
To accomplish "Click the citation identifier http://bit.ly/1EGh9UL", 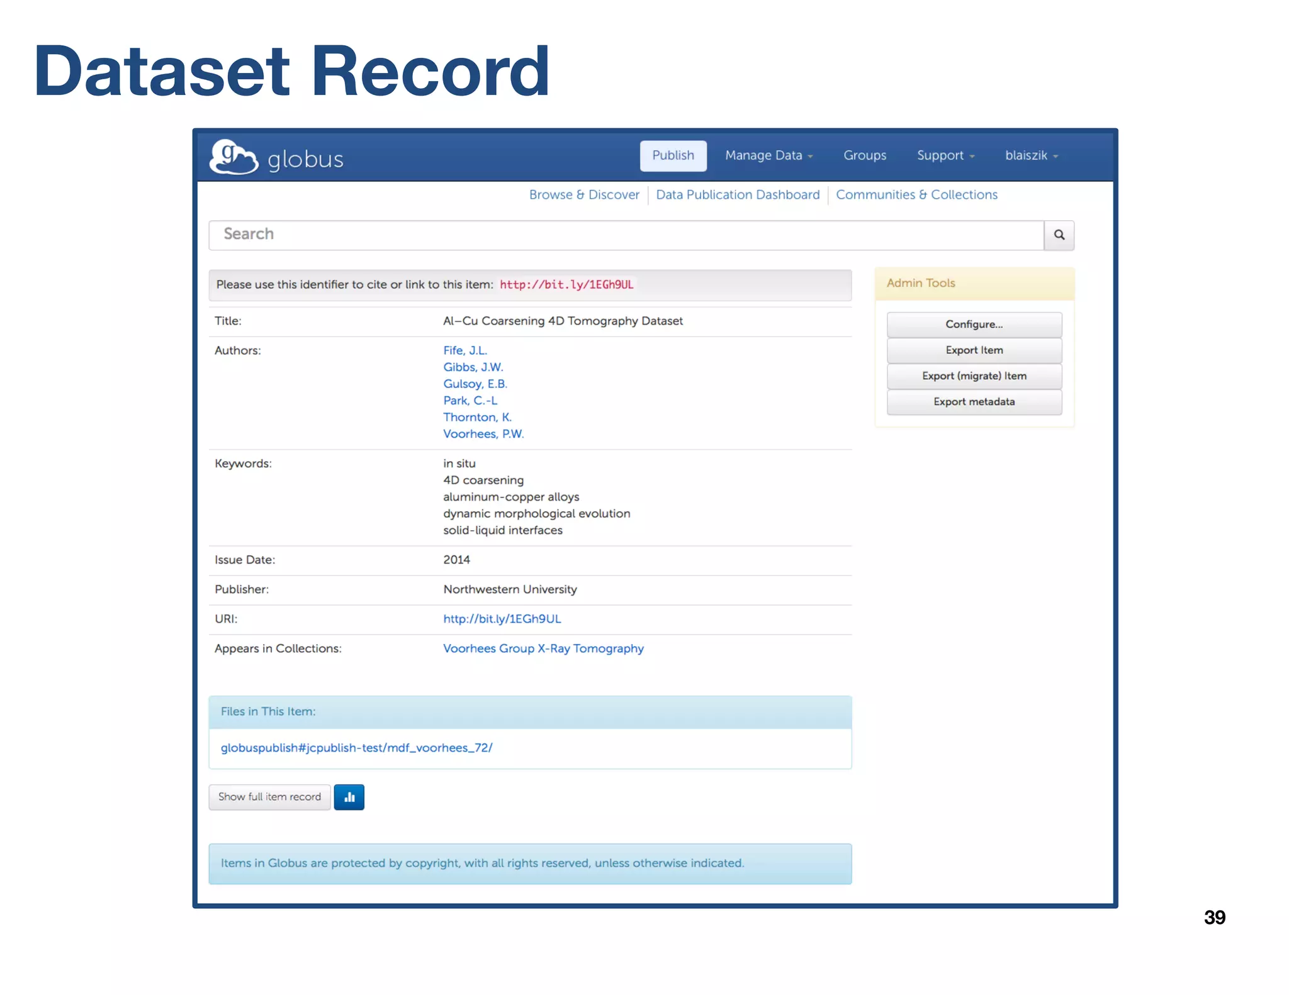I will click(x=566, y=284).
